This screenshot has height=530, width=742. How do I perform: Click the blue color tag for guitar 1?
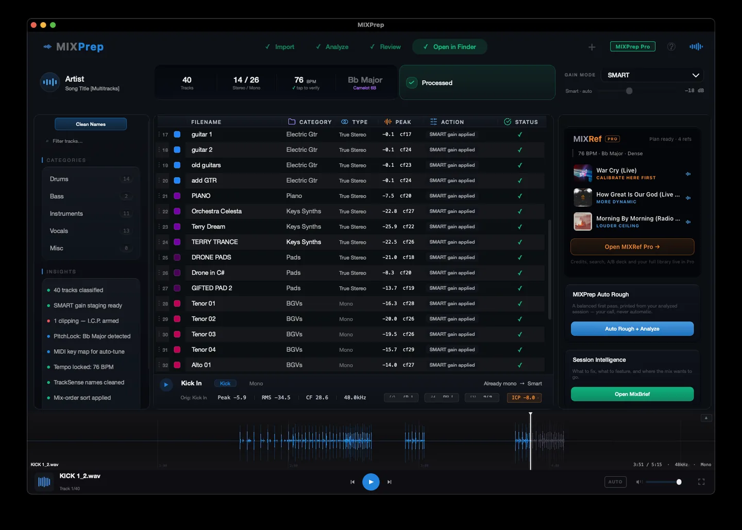click(177, 134)
